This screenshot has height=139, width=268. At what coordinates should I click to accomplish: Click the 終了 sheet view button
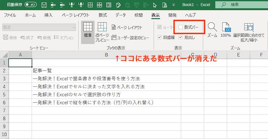pos(27,37)
